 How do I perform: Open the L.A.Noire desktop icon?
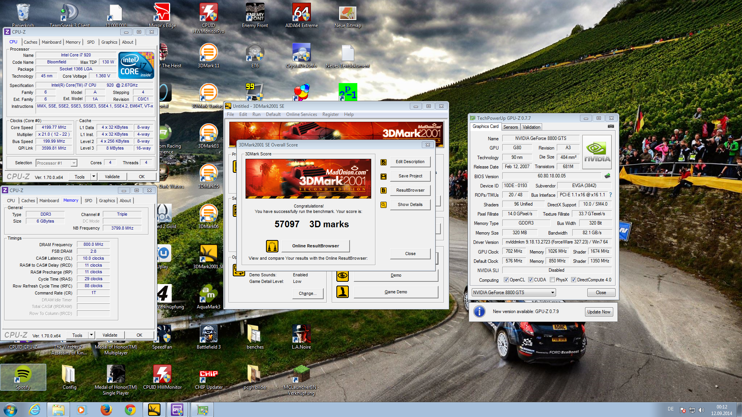[301, 337]
